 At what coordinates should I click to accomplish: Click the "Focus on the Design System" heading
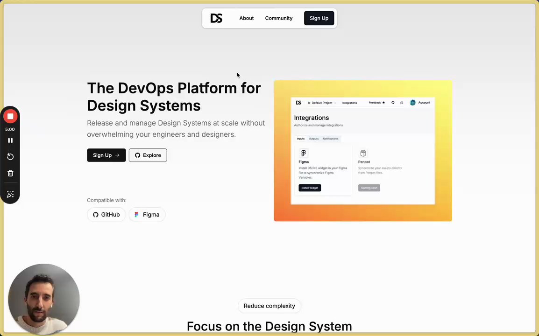tap(269, 326)
